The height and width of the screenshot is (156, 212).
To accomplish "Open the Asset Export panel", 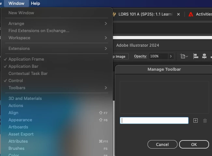I will click(57, 134).
